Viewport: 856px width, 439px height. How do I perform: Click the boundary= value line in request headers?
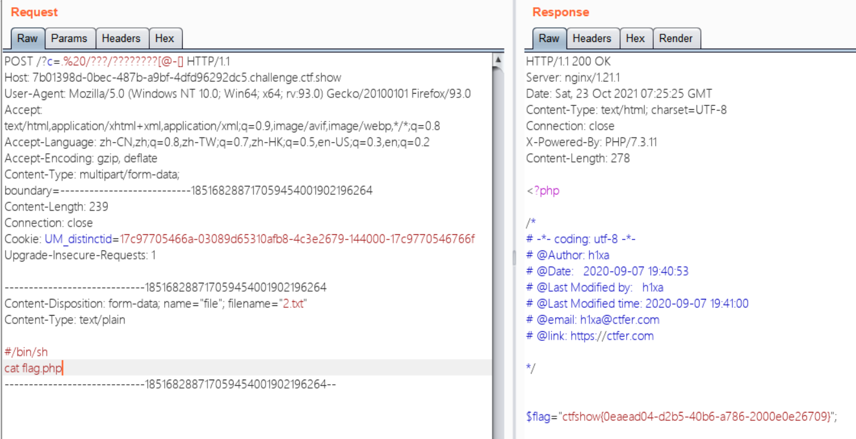tap(188, 190)
